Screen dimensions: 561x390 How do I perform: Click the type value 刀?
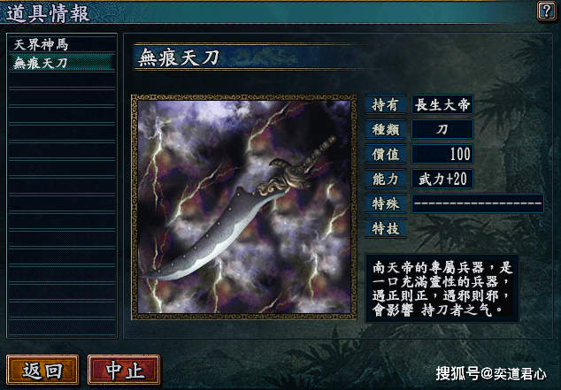tap(442, 129)
